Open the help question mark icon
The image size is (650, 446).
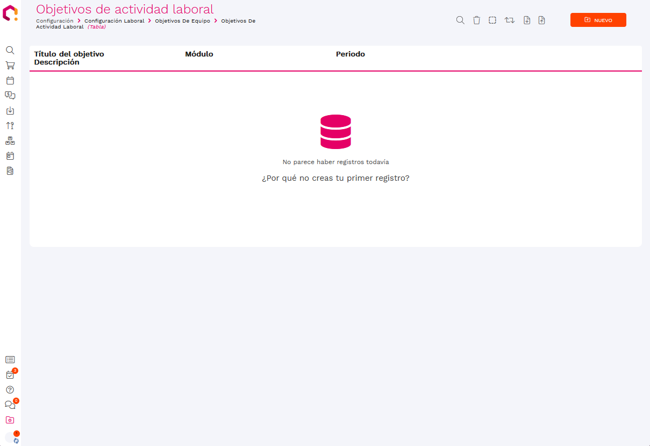(10, 390)
